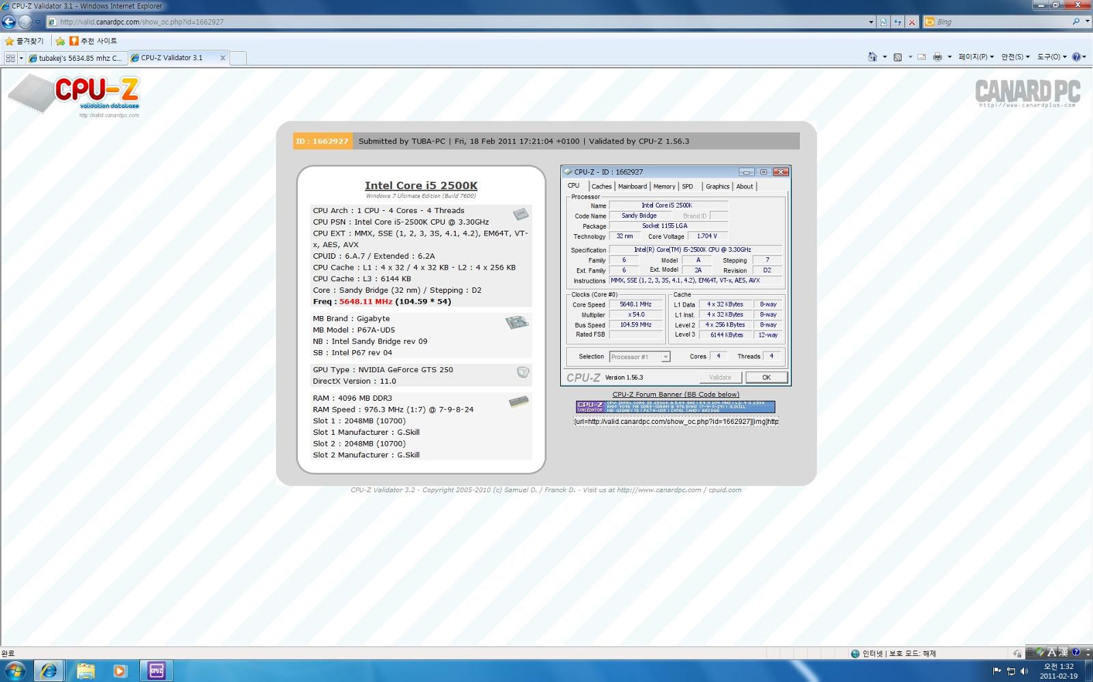This screenshot has width=1093, height=682.
Task: Click the blue Help question mark icon
Action: pos(1076,57)
